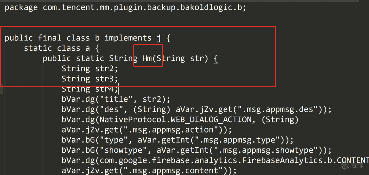Click the NativeProtocol.WEB_DIALOG_ACTION constant

pos(176,120)
